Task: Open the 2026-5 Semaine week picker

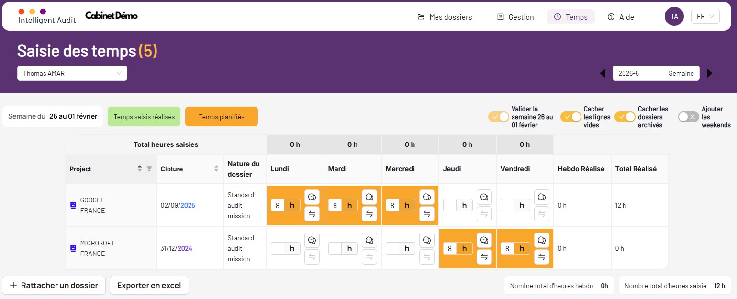Action: 656,73
